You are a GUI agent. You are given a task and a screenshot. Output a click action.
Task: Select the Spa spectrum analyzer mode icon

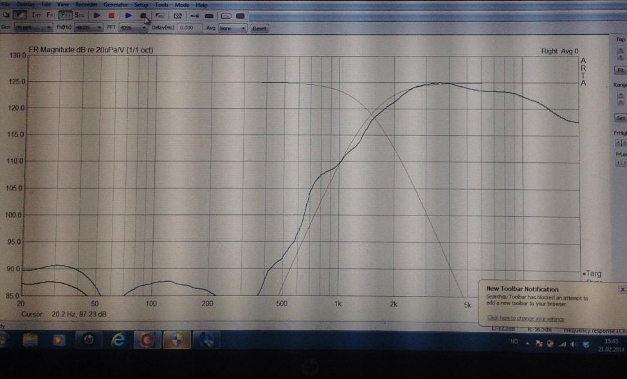(80, 15)
